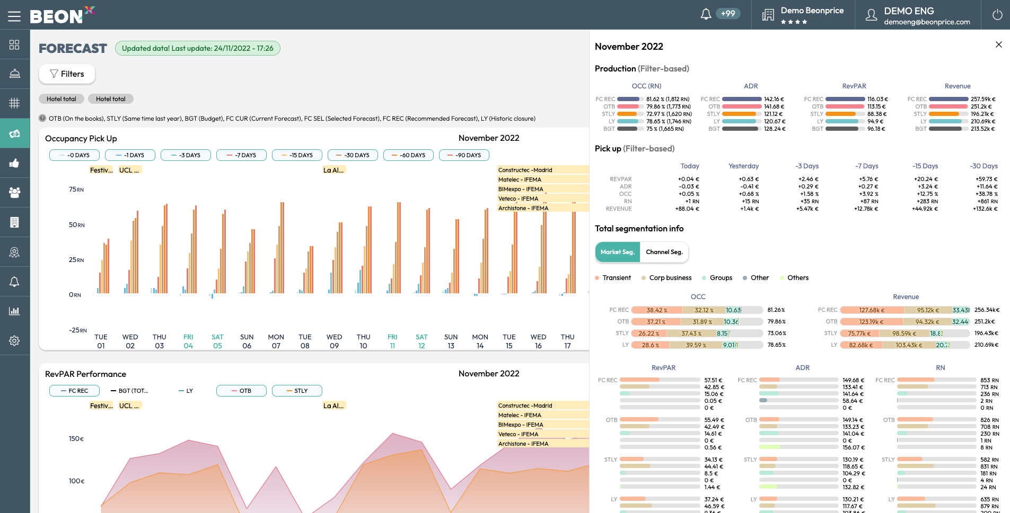Viewport: 1010px width, 513px height.
Task: Click the UCL ... event tag in Occupancy Pick Up
Action: 129,170
